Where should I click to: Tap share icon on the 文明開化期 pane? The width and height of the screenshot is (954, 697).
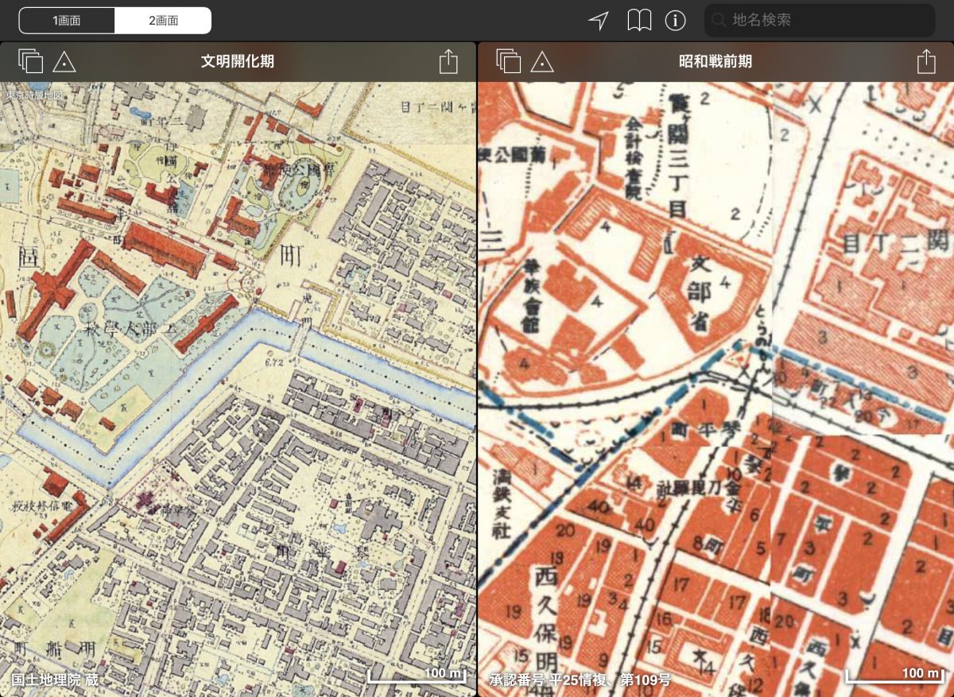[448, 61]
